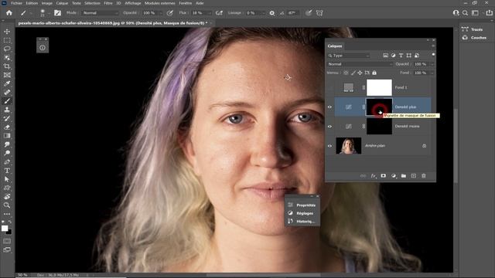Click the Home icon in the options bar
495x278 pixels.
click(9, 13)
